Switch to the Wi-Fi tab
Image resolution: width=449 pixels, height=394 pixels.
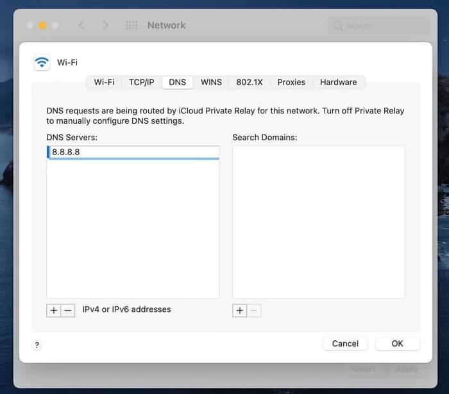click(x=104, y=83)
